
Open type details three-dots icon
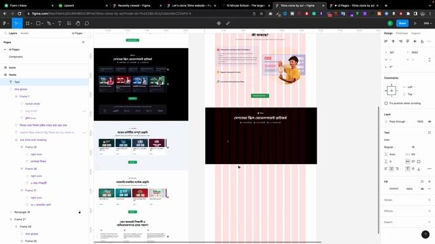click(x=430, y=169)
